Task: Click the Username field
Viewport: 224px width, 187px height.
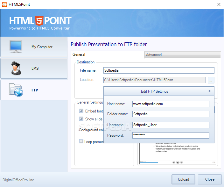Action: coord(171,125)
